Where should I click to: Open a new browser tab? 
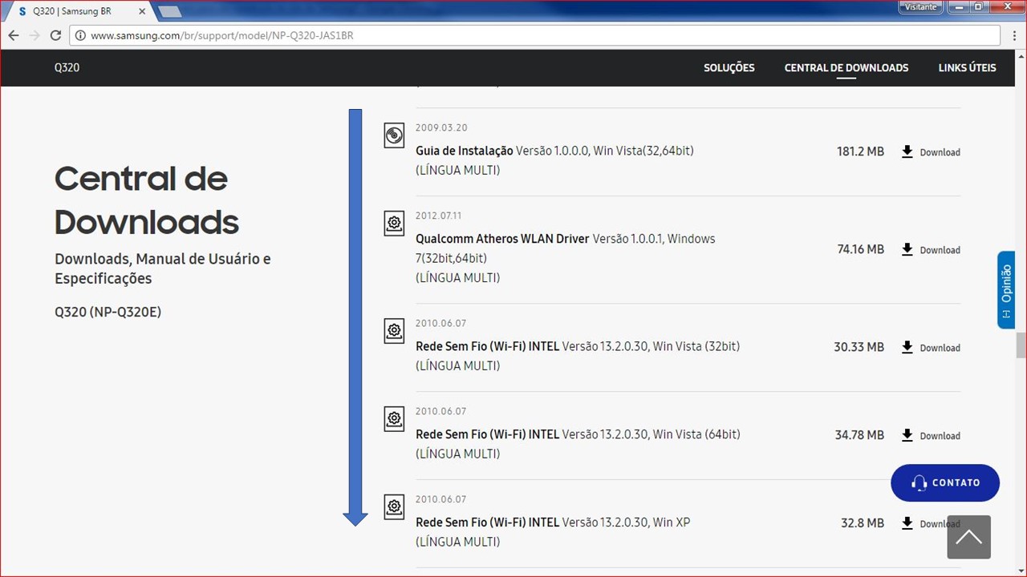(x=169, y=11)
